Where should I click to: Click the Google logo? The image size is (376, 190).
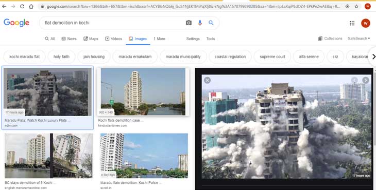pyautogui.click(x=16, y=23)
